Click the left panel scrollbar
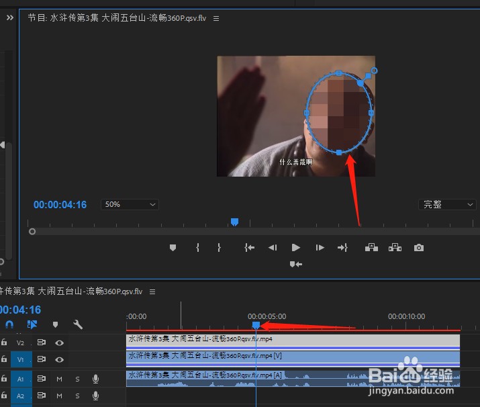The height and width of the screenshot is (407, 480). point(9,201)
